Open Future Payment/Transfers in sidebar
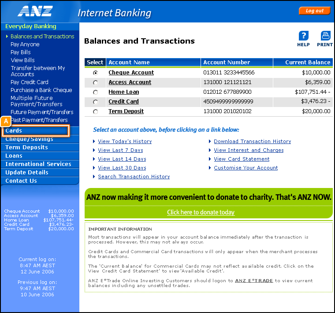Viewport: 335px width, 313px height. [x=42, y=112]
